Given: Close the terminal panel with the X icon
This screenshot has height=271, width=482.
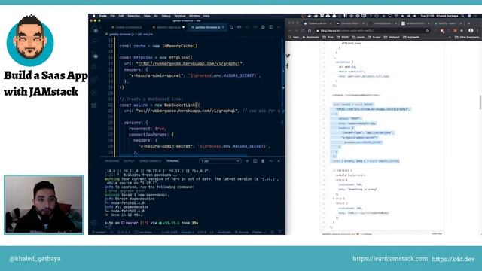Looking at the screenshot, I should tap(279, 161).
